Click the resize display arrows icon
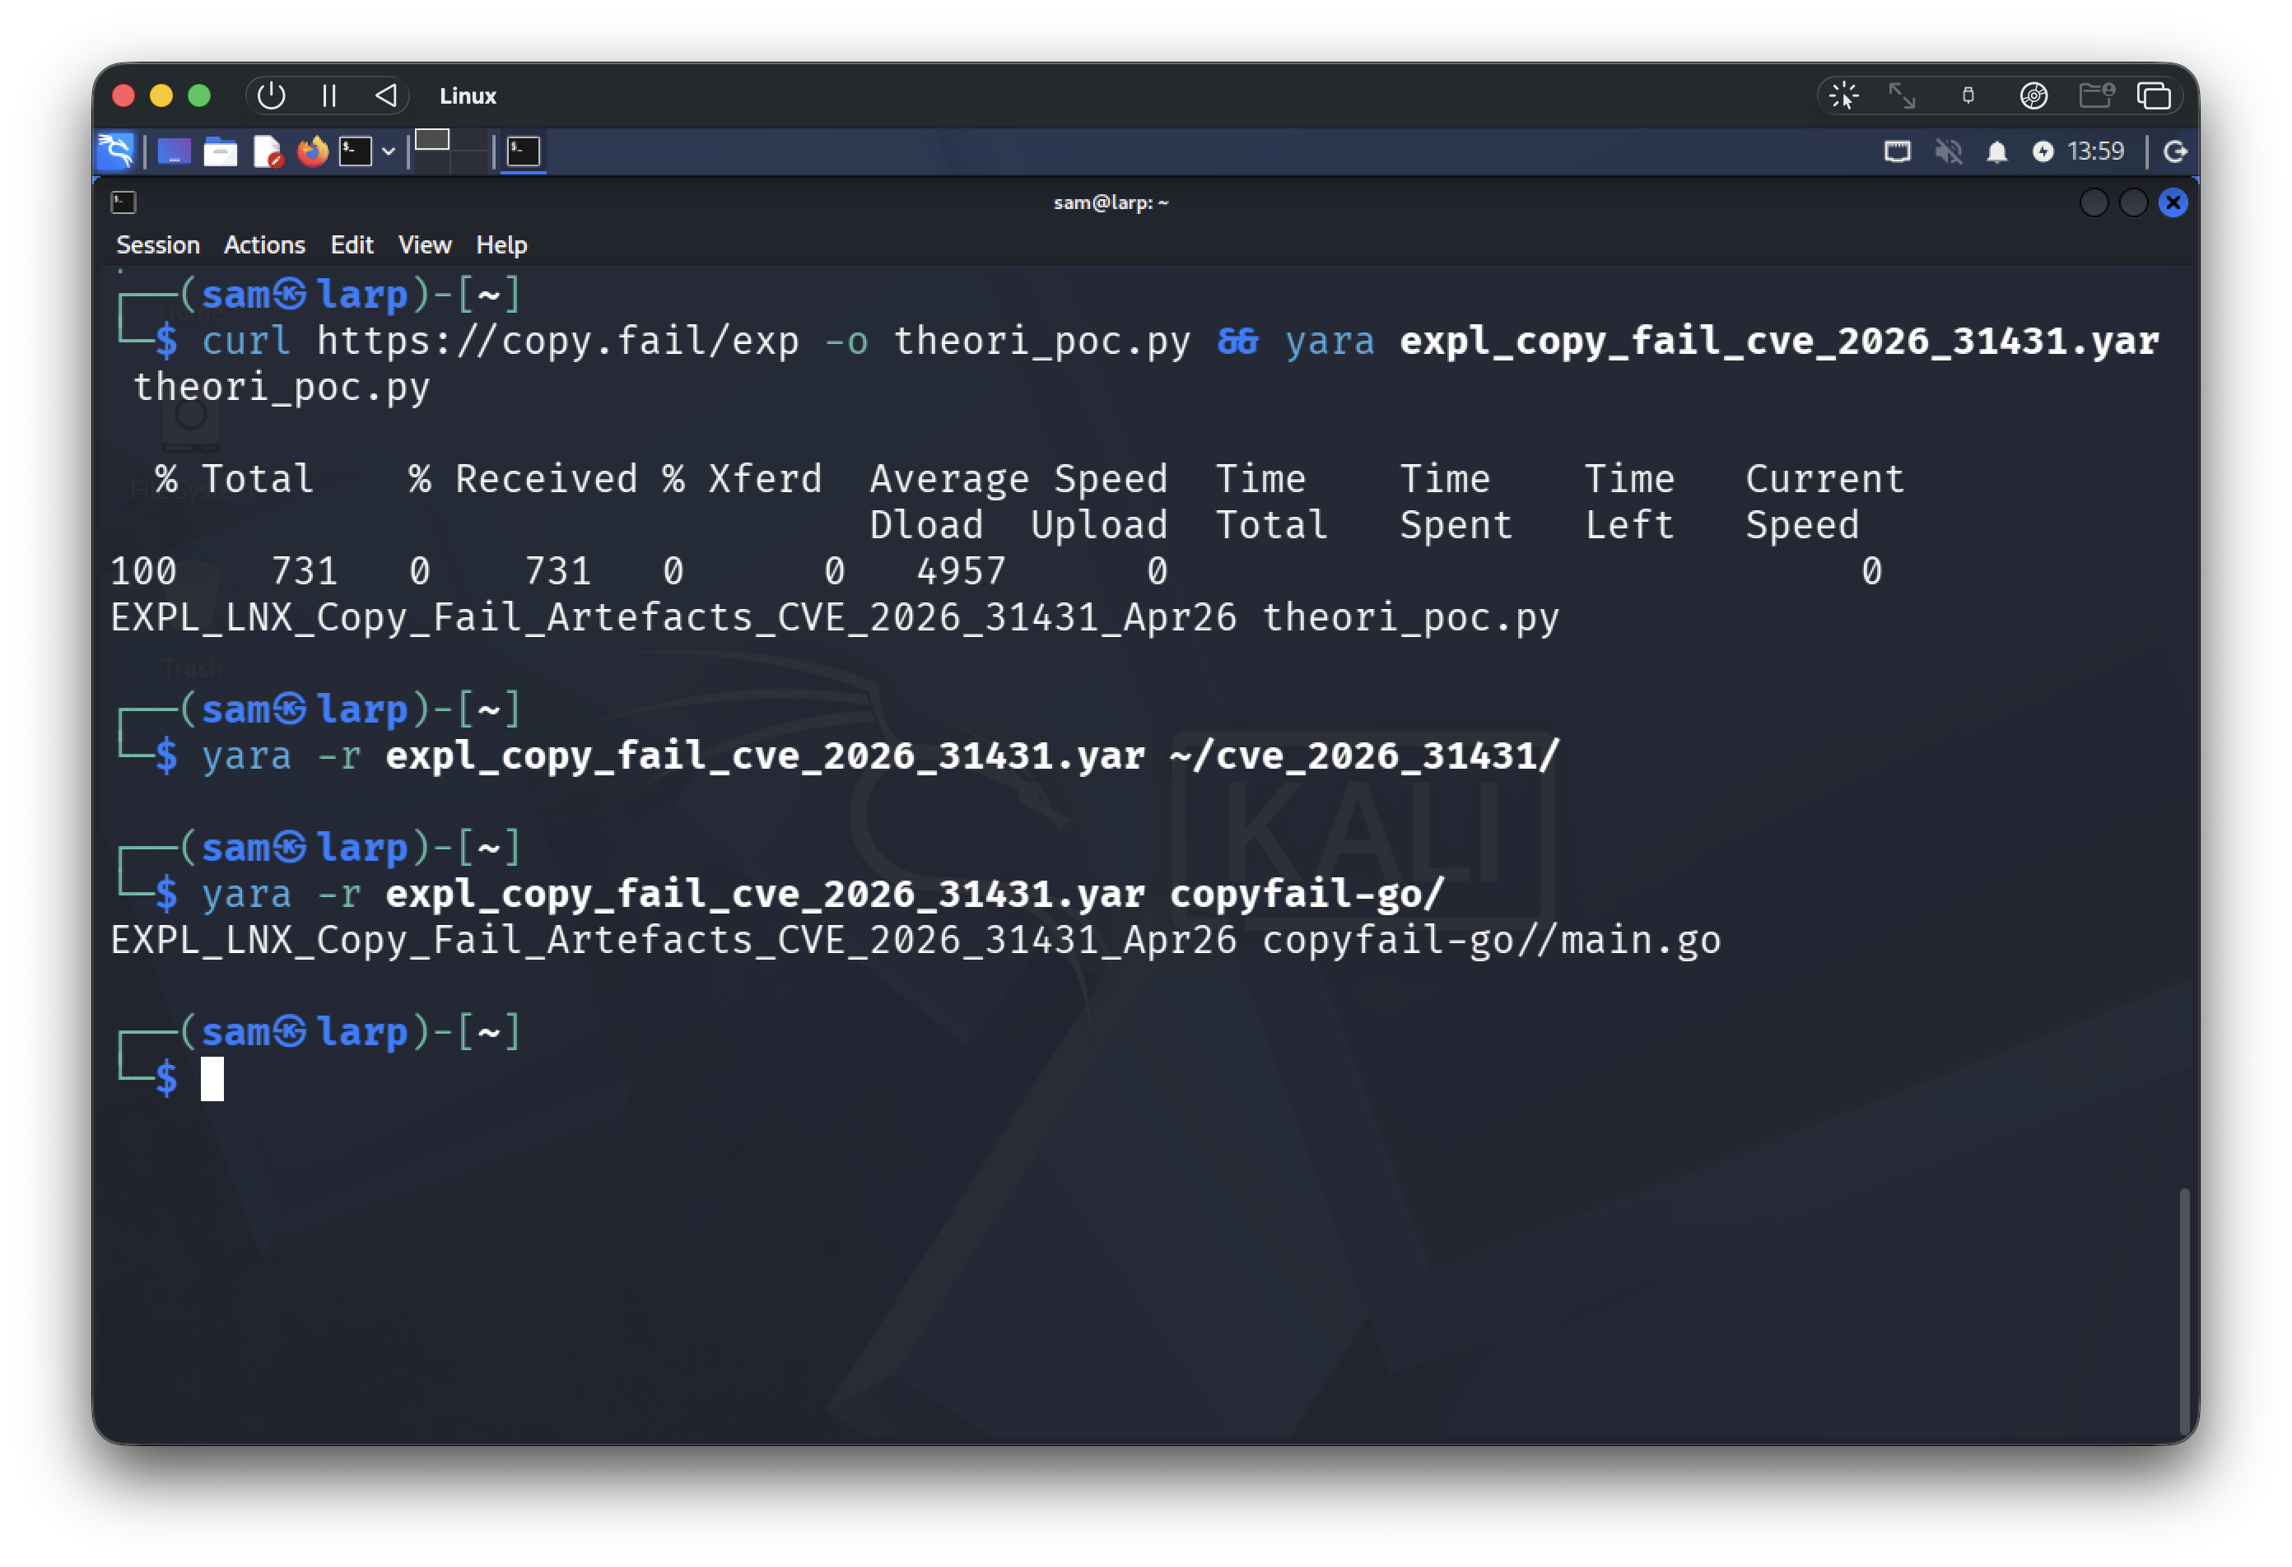The image size is (2292, 1567). pos(1902,95)
